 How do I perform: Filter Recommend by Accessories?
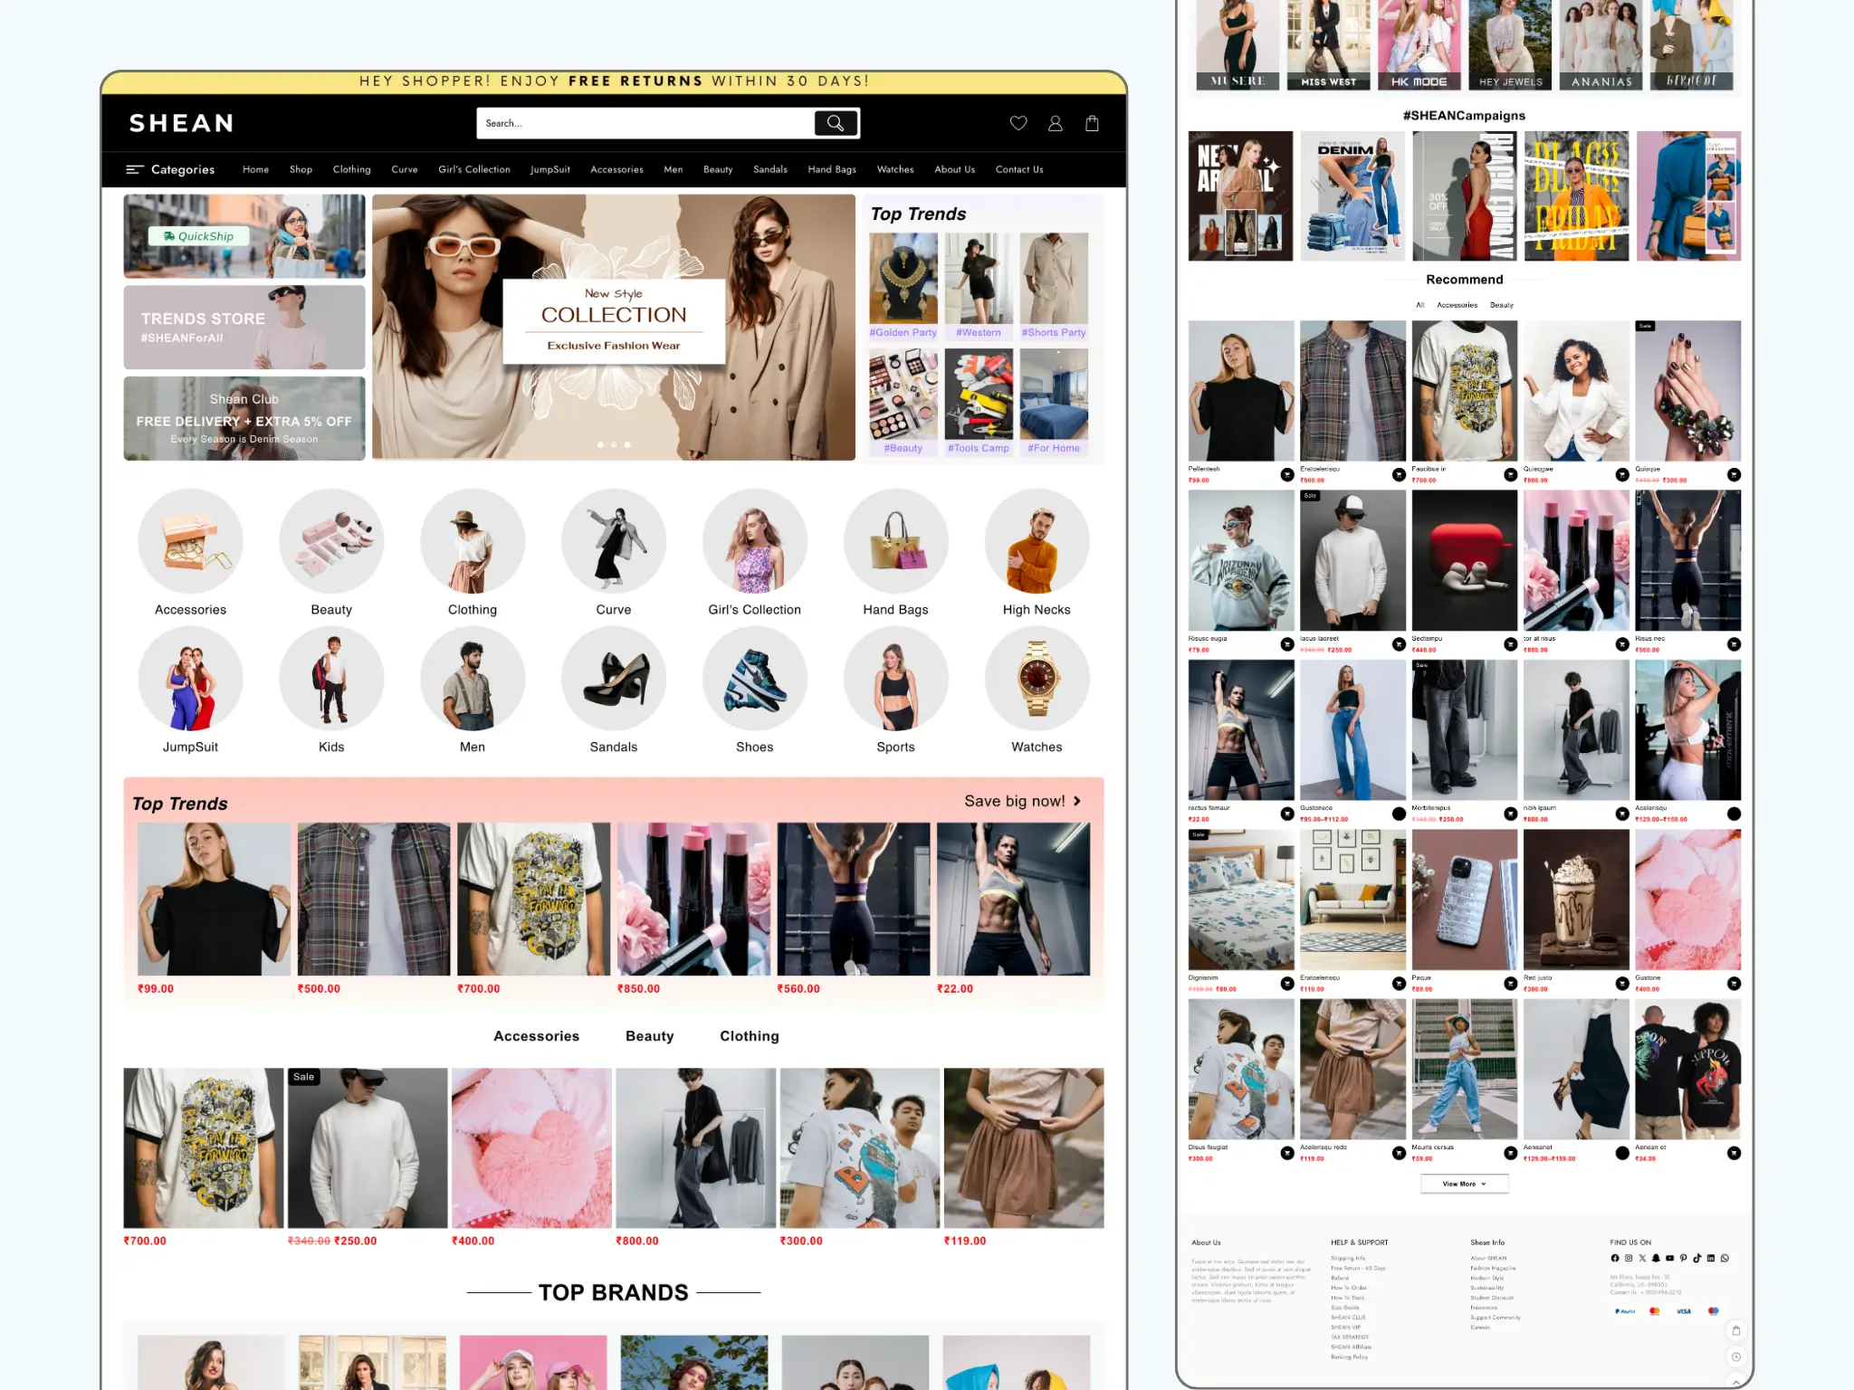(1457, 305)
